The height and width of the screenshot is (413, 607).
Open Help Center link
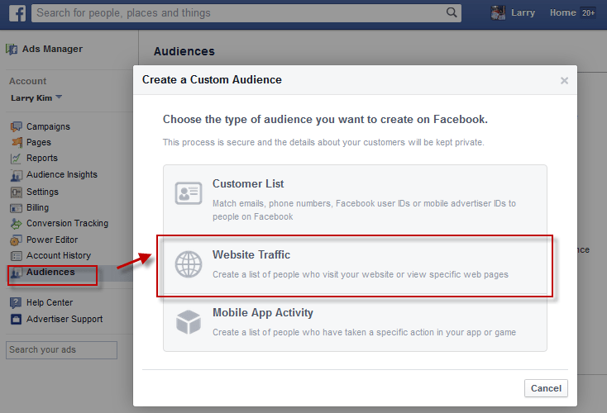pyautogui.click(x=50, y=302)
